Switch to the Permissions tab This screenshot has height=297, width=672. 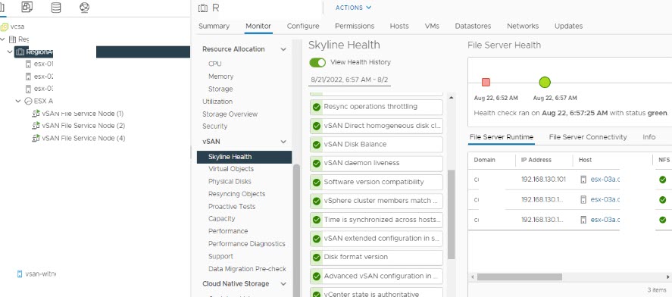355,27
